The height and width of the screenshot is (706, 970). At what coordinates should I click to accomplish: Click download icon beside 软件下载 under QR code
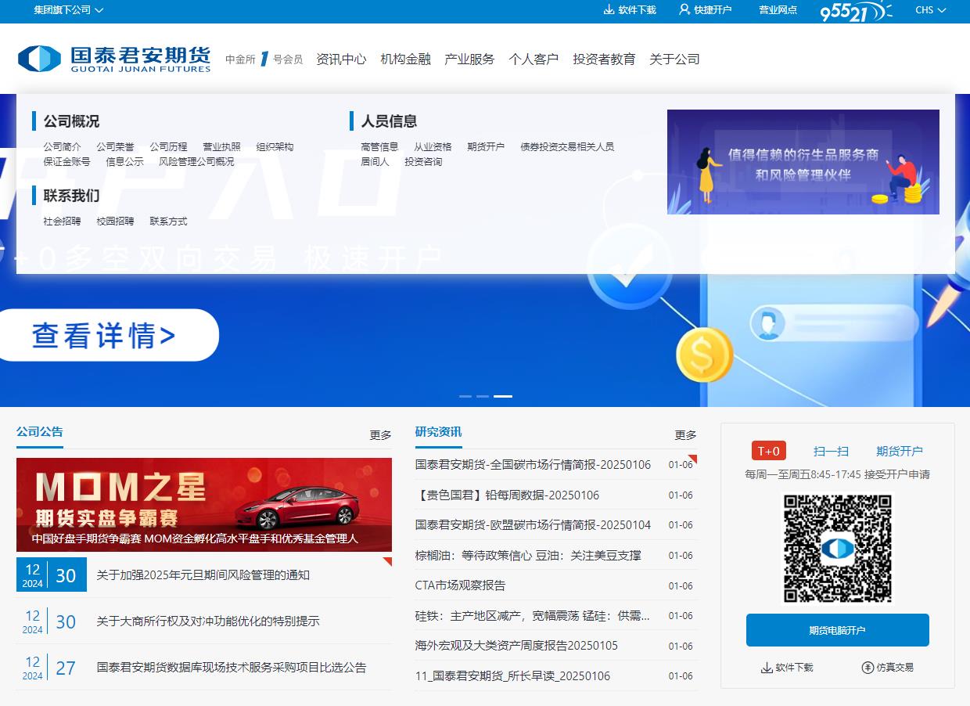[x=767, y=668]
